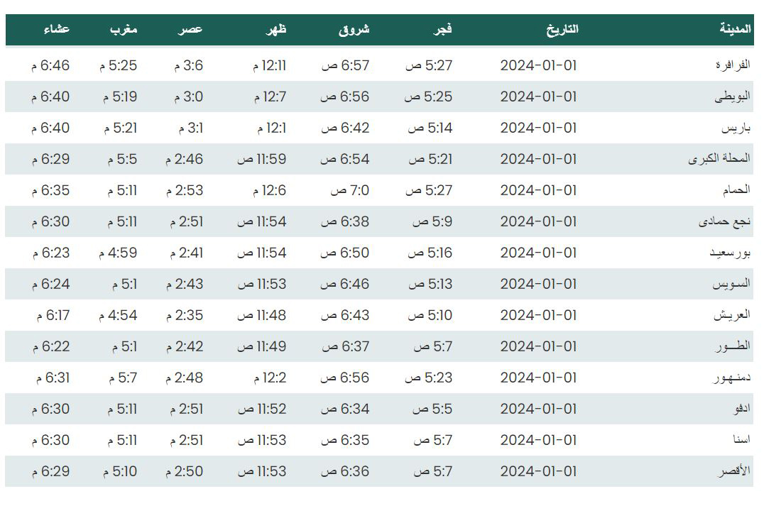Viewport: 764px width, 506px height.
Task: Select the دمنهور city name
Action: coord(731,378)
